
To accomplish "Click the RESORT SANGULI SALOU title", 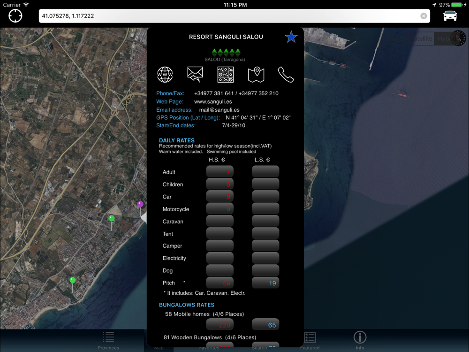I will [226, 37].
